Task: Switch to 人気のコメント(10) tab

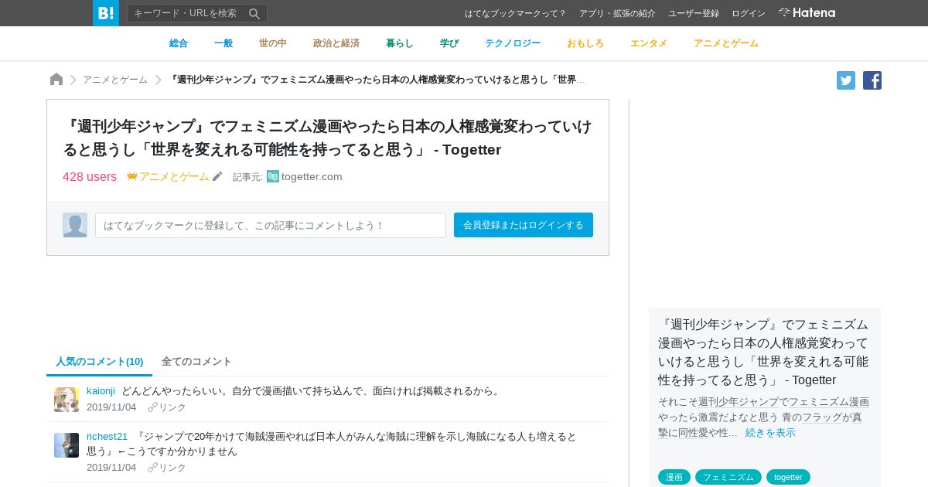Action: pyautogui.click(x=100, y=361)
